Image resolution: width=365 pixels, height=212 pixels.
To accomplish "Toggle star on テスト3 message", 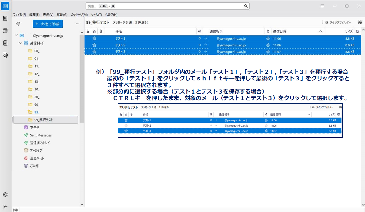I will (x=94, y=52).
